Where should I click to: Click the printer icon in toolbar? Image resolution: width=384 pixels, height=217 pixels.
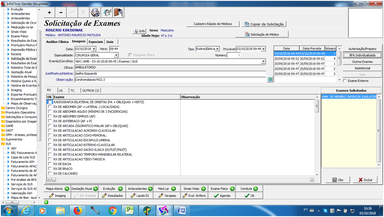(x=95, y=13)
